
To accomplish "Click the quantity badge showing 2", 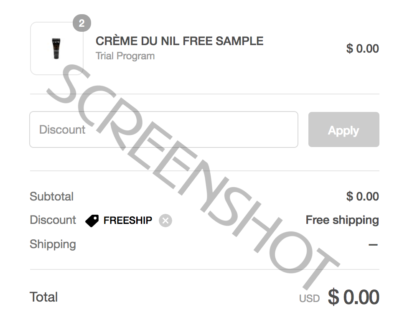I will 82,23.
